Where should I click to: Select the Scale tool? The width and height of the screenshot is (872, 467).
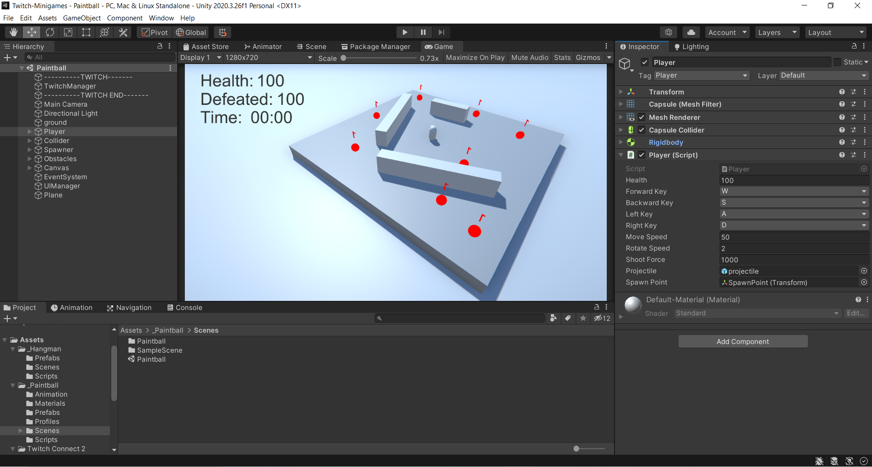coord(68,32)
